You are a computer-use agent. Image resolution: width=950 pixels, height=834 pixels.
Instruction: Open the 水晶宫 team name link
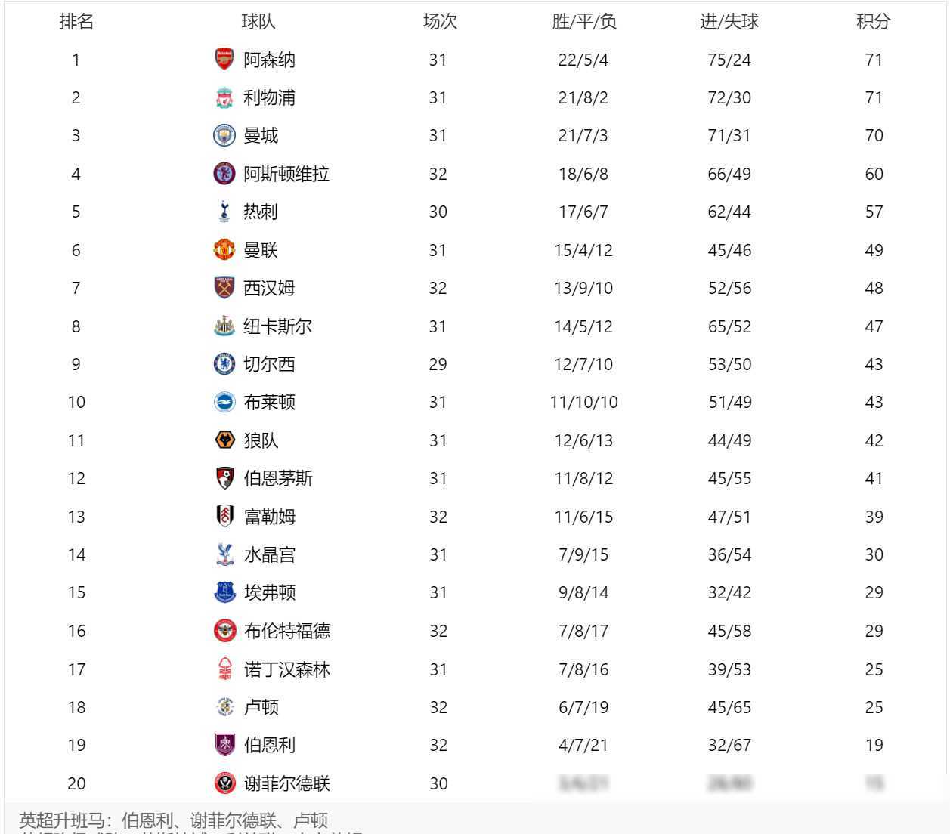point(269,554)
